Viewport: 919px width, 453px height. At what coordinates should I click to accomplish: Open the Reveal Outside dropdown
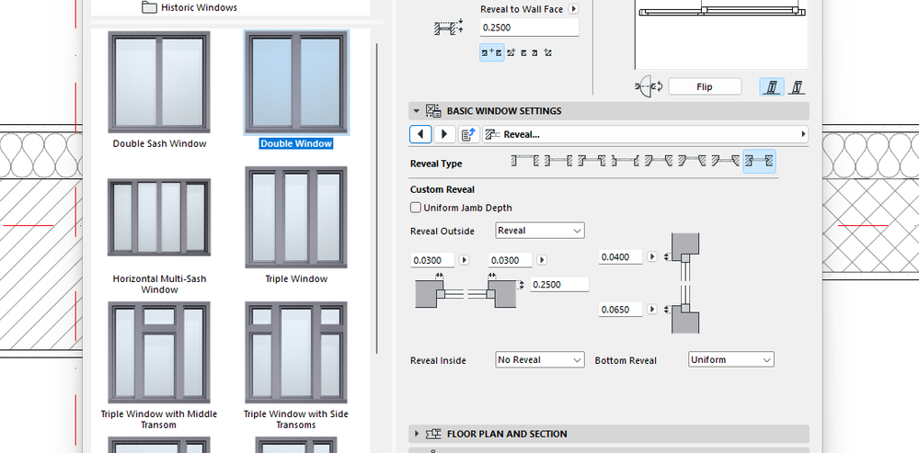540,231
